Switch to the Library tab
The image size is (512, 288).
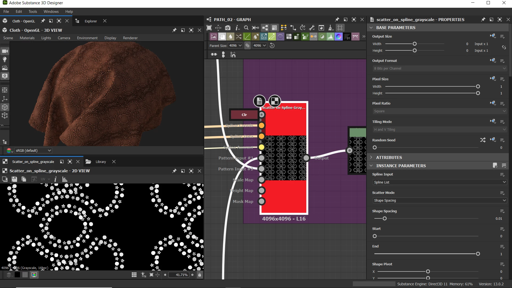click(x=101, y=162)
